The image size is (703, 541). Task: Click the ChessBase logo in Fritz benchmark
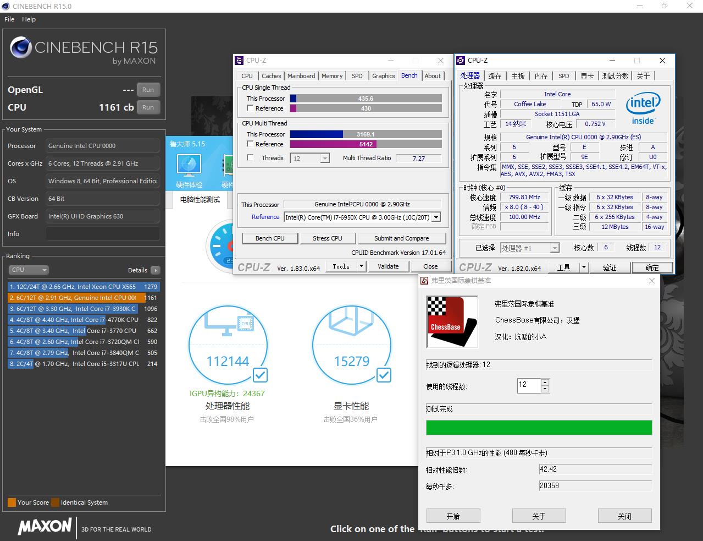(x=452, y=323)
